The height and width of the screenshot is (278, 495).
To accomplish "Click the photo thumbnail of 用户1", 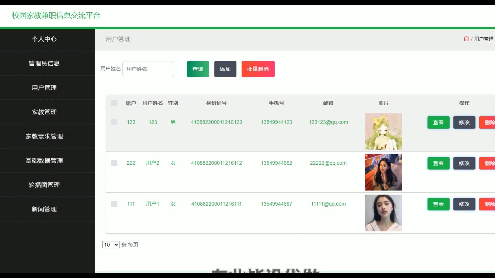I will 383,213.
